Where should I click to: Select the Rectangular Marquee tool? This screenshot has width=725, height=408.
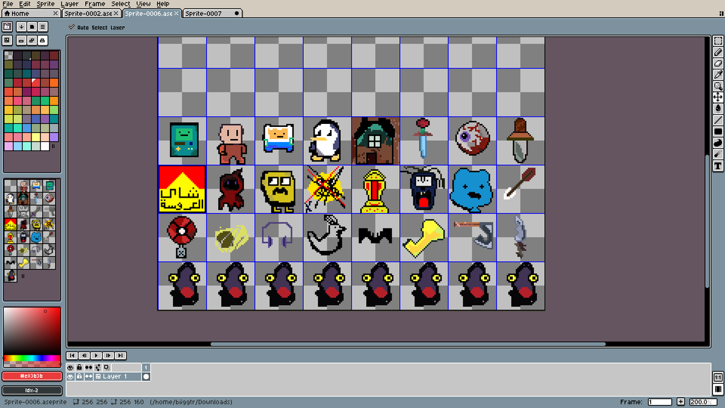click(x=718, y=42)
